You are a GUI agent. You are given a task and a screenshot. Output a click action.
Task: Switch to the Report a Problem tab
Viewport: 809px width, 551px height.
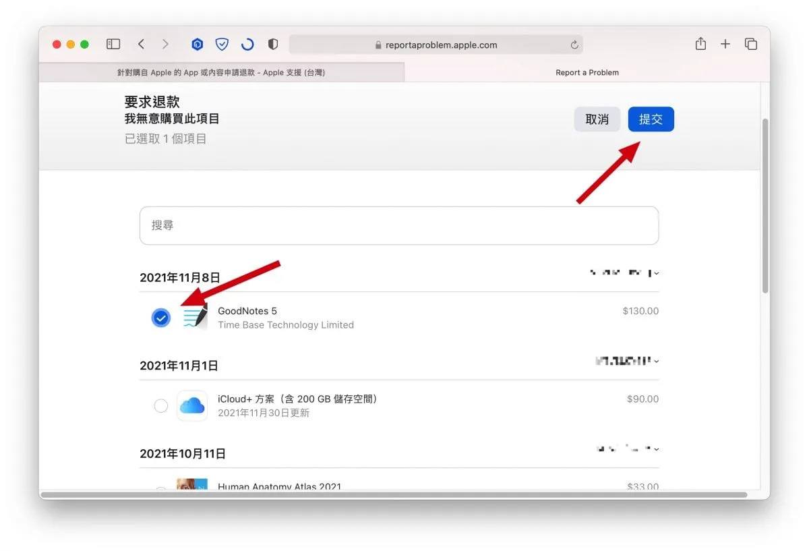pyautogui.click(x=587, y=72)
